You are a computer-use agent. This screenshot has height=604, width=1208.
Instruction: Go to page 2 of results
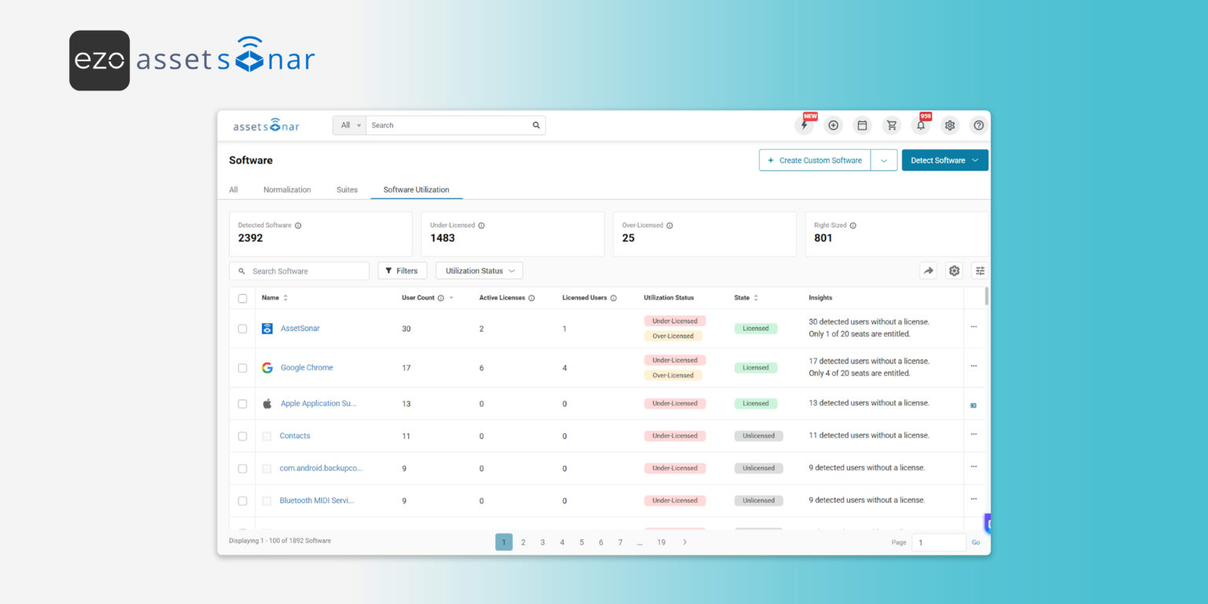523,542
